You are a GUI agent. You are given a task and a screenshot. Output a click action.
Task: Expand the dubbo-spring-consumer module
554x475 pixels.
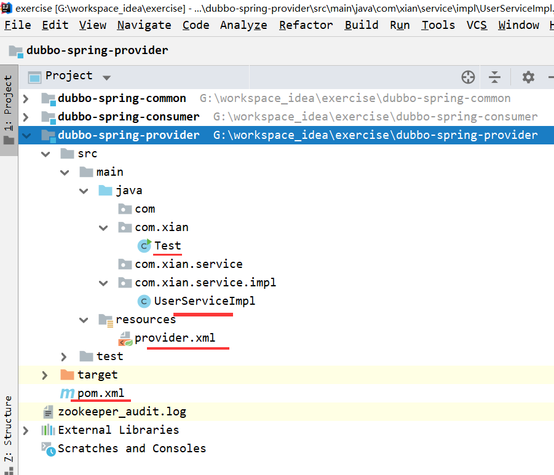pos(25,117)
